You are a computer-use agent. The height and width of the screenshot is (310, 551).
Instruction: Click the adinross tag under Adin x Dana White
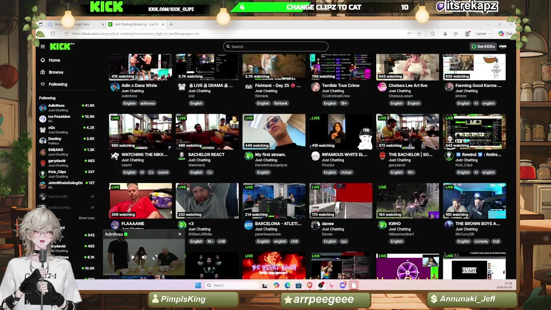tap(148, 103)
